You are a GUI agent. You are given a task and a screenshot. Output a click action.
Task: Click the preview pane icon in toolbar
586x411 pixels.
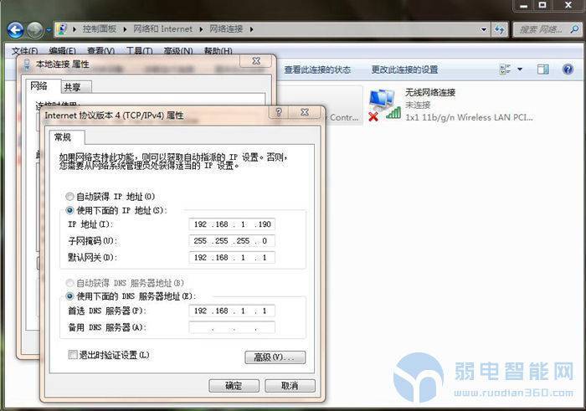[542, 69]
